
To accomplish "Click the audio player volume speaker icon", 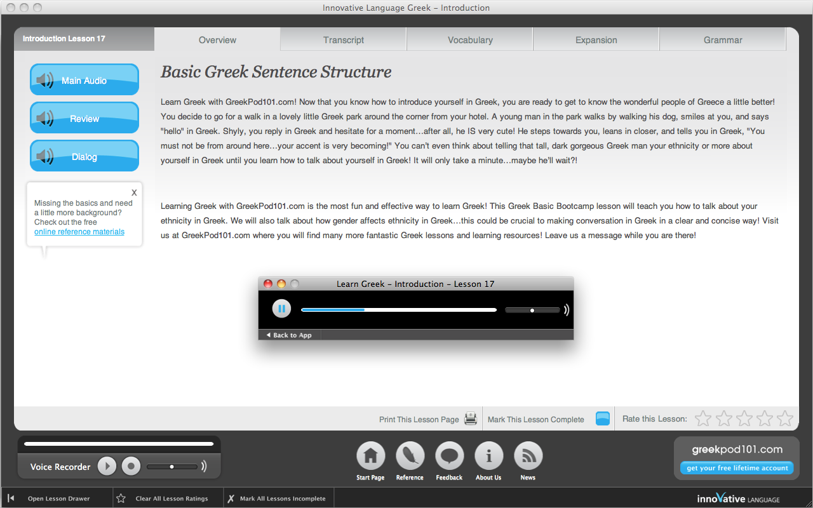I will click(x=567, y=310).
